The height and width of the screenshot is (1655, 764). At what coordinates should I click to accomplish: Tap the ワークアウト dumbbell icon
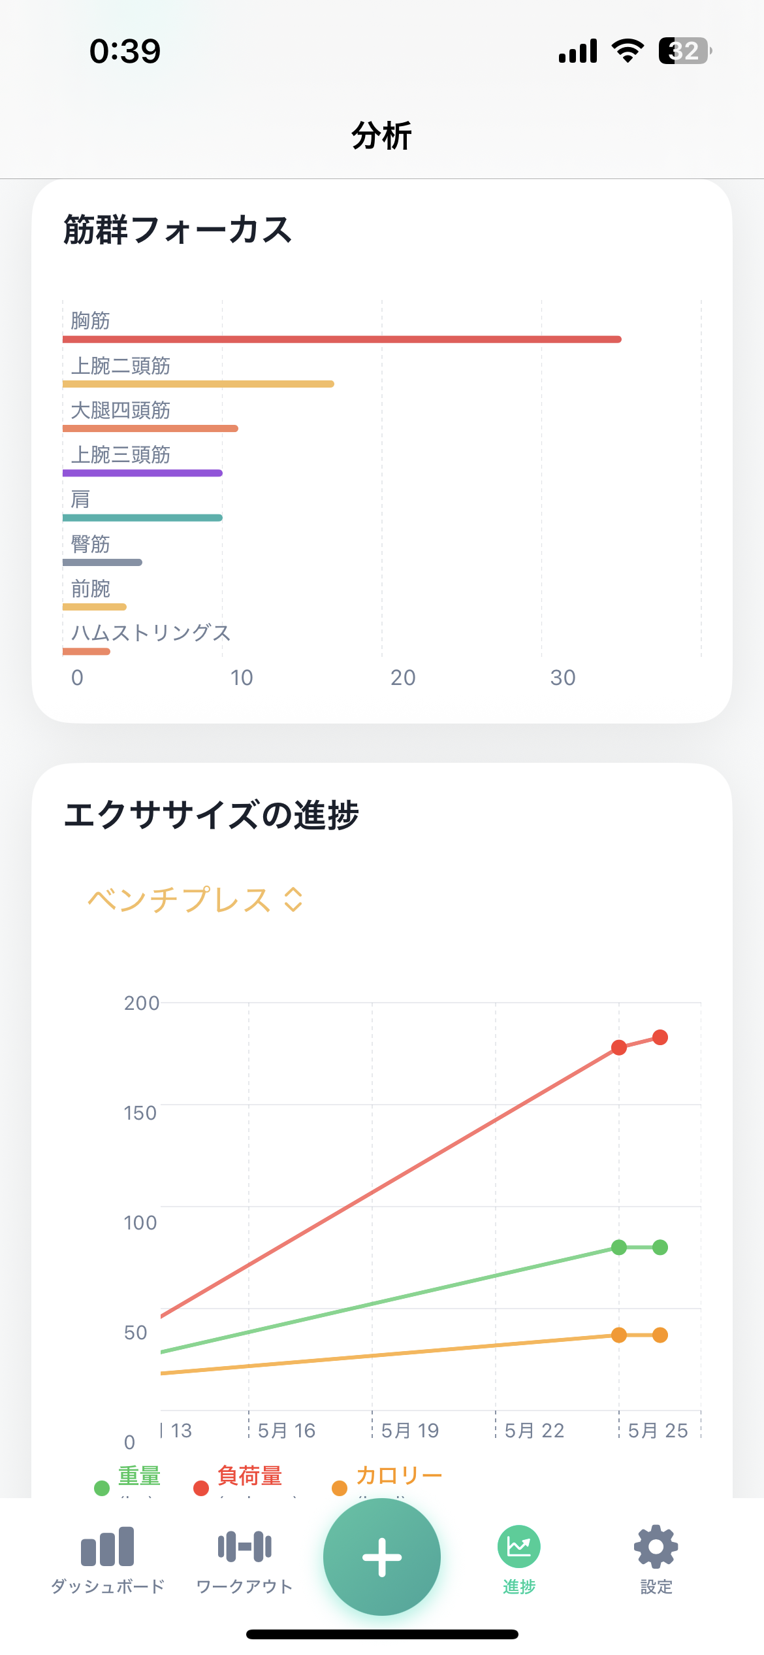[244, 1547]
